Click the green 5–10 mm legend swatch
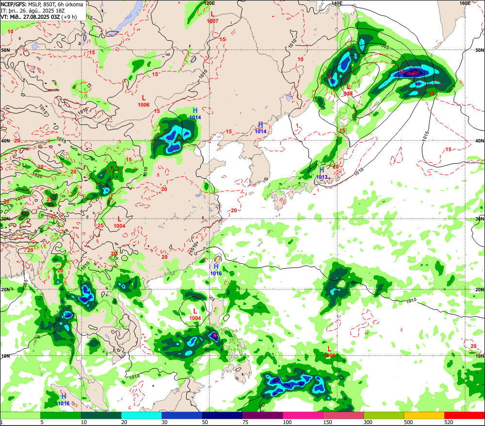This screenshot has width=485, height=426. click(x=61, y=415)
